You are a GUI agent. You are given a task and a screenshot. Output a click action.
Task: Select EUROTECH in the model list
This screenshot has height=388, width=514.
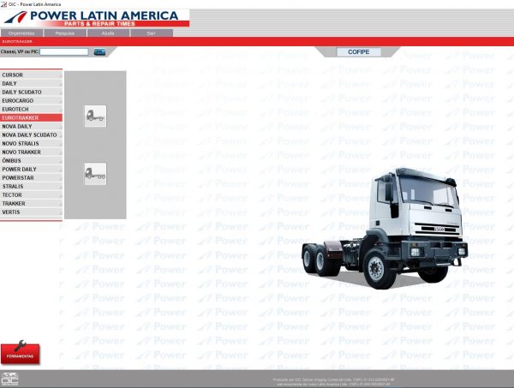31,109
